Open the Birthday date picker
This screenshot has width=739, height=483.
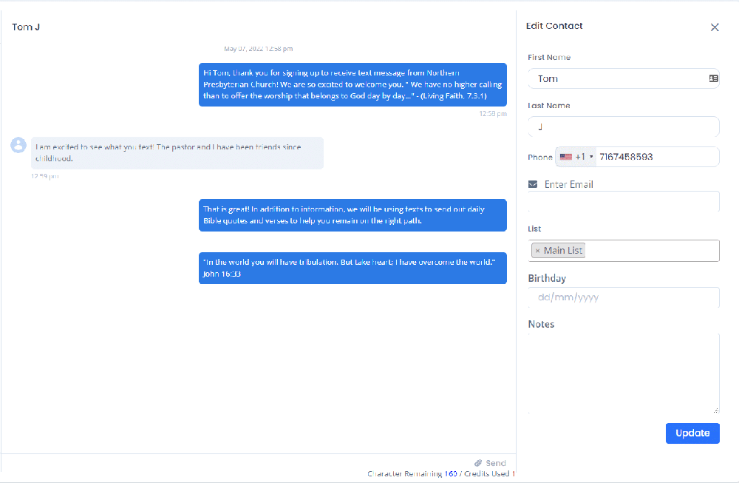623,296
